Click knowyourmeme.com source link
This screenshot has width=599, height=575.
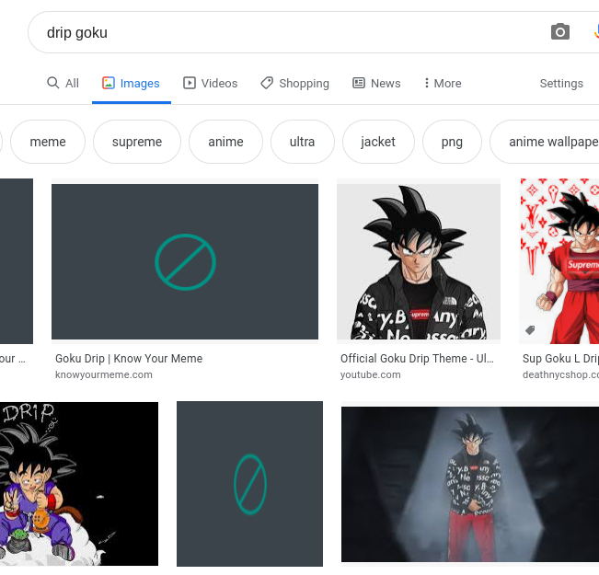tap(104, 374)
